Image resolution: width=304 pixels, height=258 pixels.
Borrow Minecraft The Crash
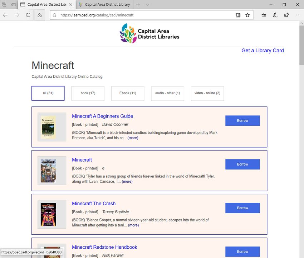click(242, 208)
